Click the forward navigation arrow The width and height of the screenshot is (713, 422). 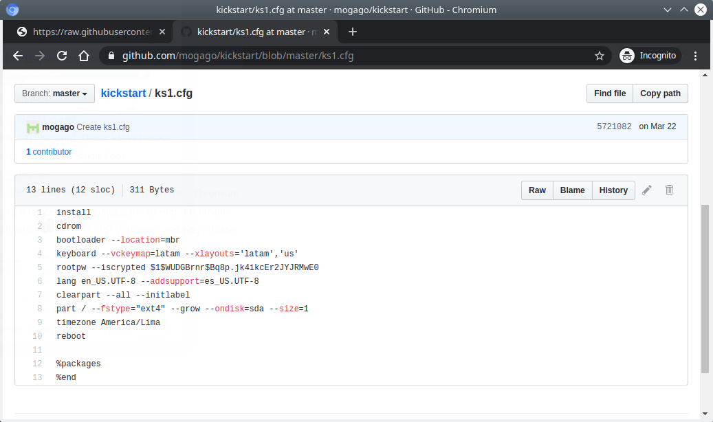point(40,56)
